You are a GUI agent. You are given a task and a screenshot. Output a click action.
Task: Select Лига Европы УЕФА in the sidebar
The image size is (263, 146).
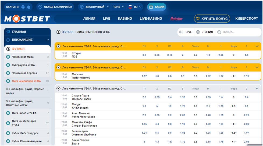coord(24,113)
